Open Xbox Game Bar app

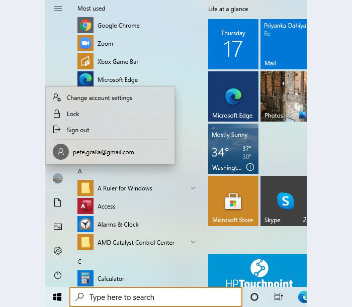137,62
